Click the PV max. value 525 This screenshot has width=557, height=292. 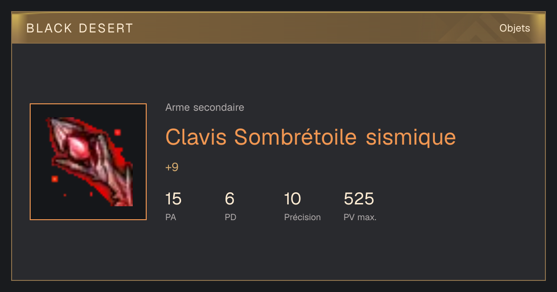tap(359, 199)
